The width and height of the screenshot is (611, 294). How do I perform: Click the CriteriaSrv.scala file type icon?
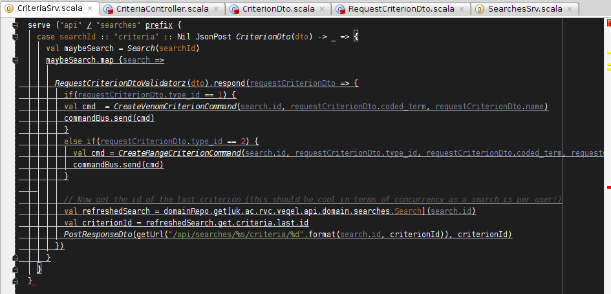(x=9, y=9)
